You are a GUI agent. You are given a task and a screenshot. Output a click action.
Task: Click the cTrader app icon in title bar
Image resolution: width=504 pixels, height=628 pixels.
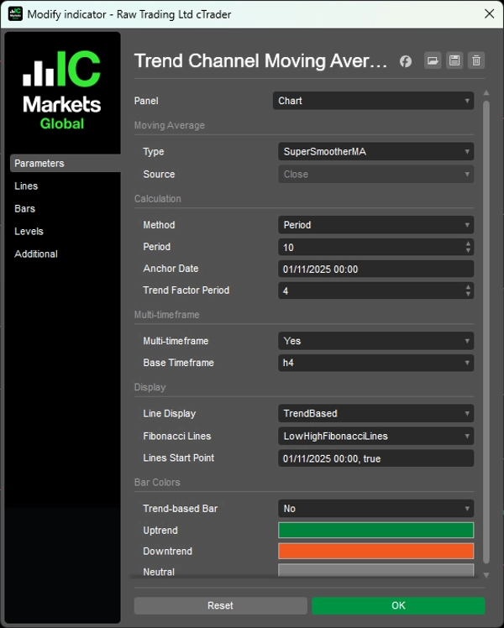(15, 14)
